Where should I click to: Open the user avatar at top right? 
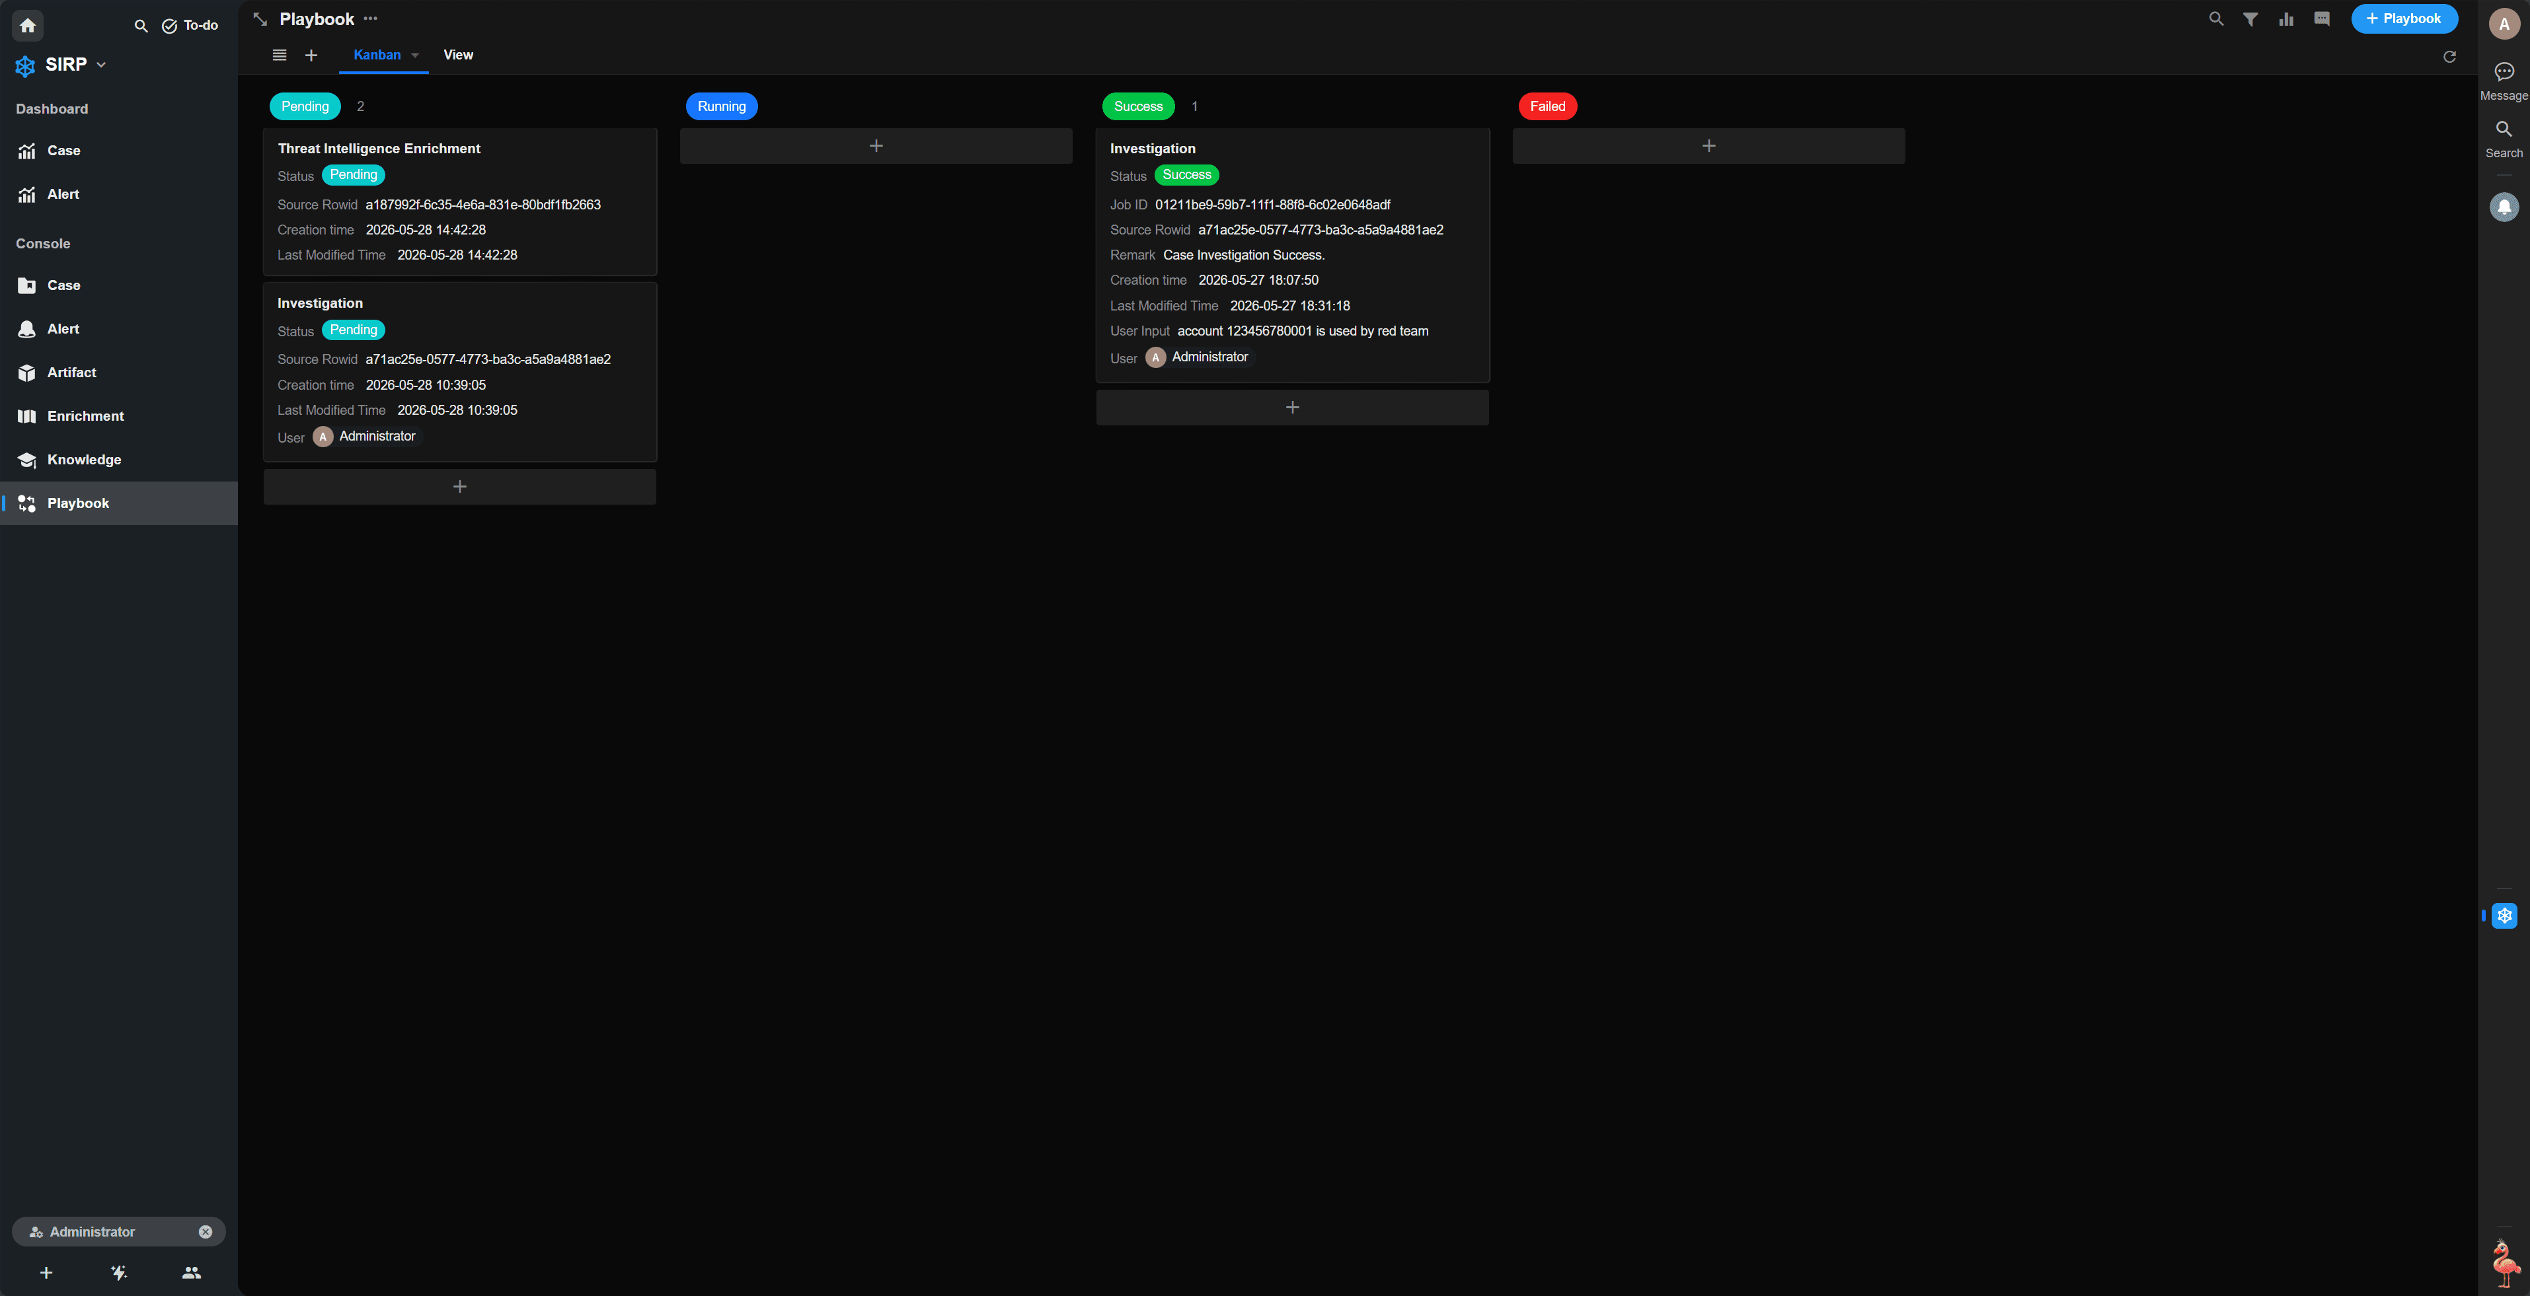tap(2504, 24)
